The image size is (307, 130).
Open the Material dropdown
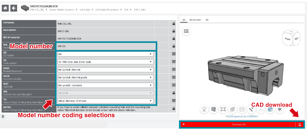(x=105, y=85)
